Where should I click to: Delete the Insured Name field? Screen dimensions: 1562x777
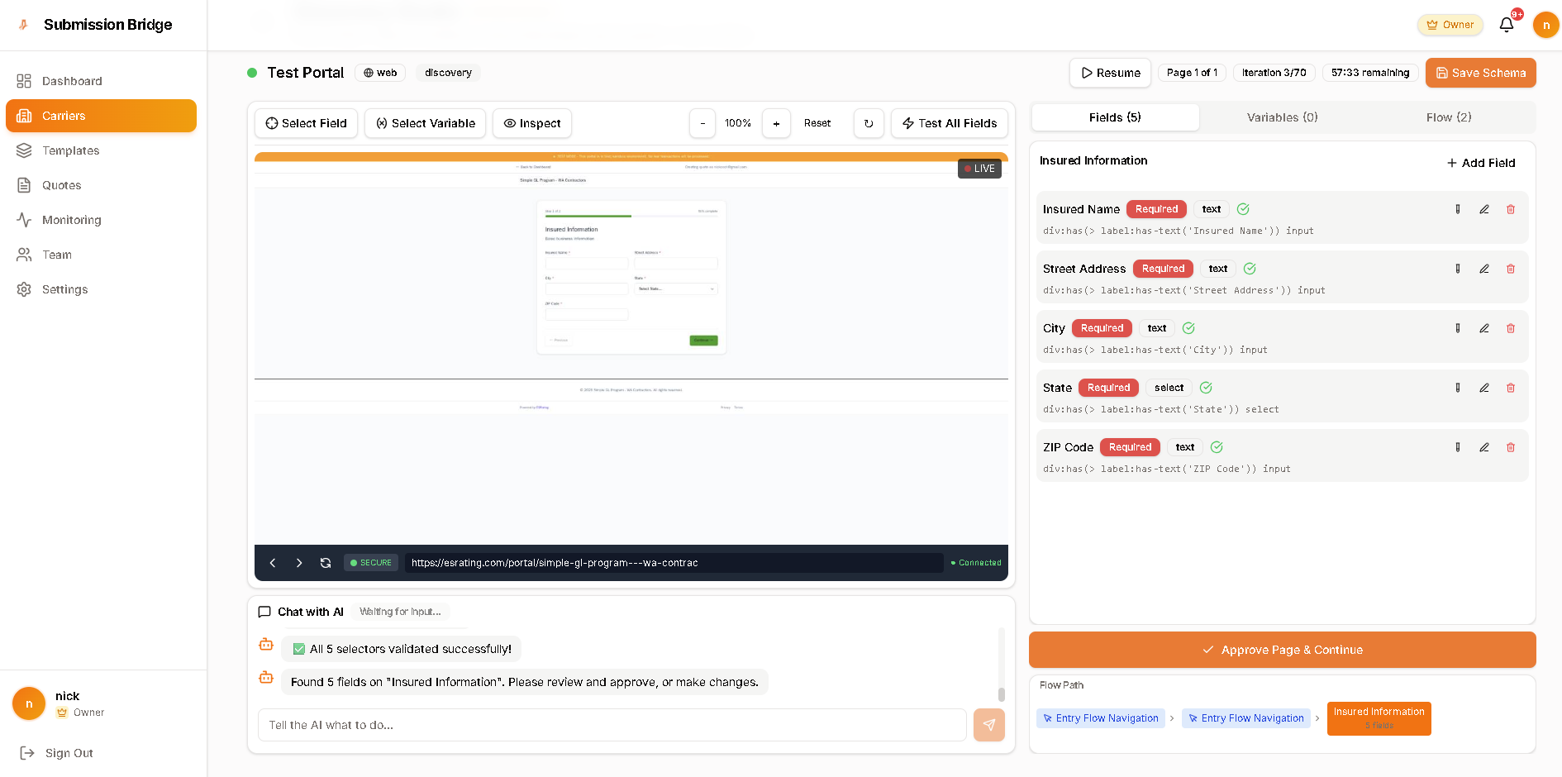(1510, 210)
